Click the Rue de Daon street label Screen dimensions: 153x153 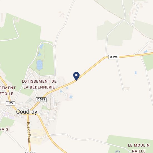coord(29,132)
